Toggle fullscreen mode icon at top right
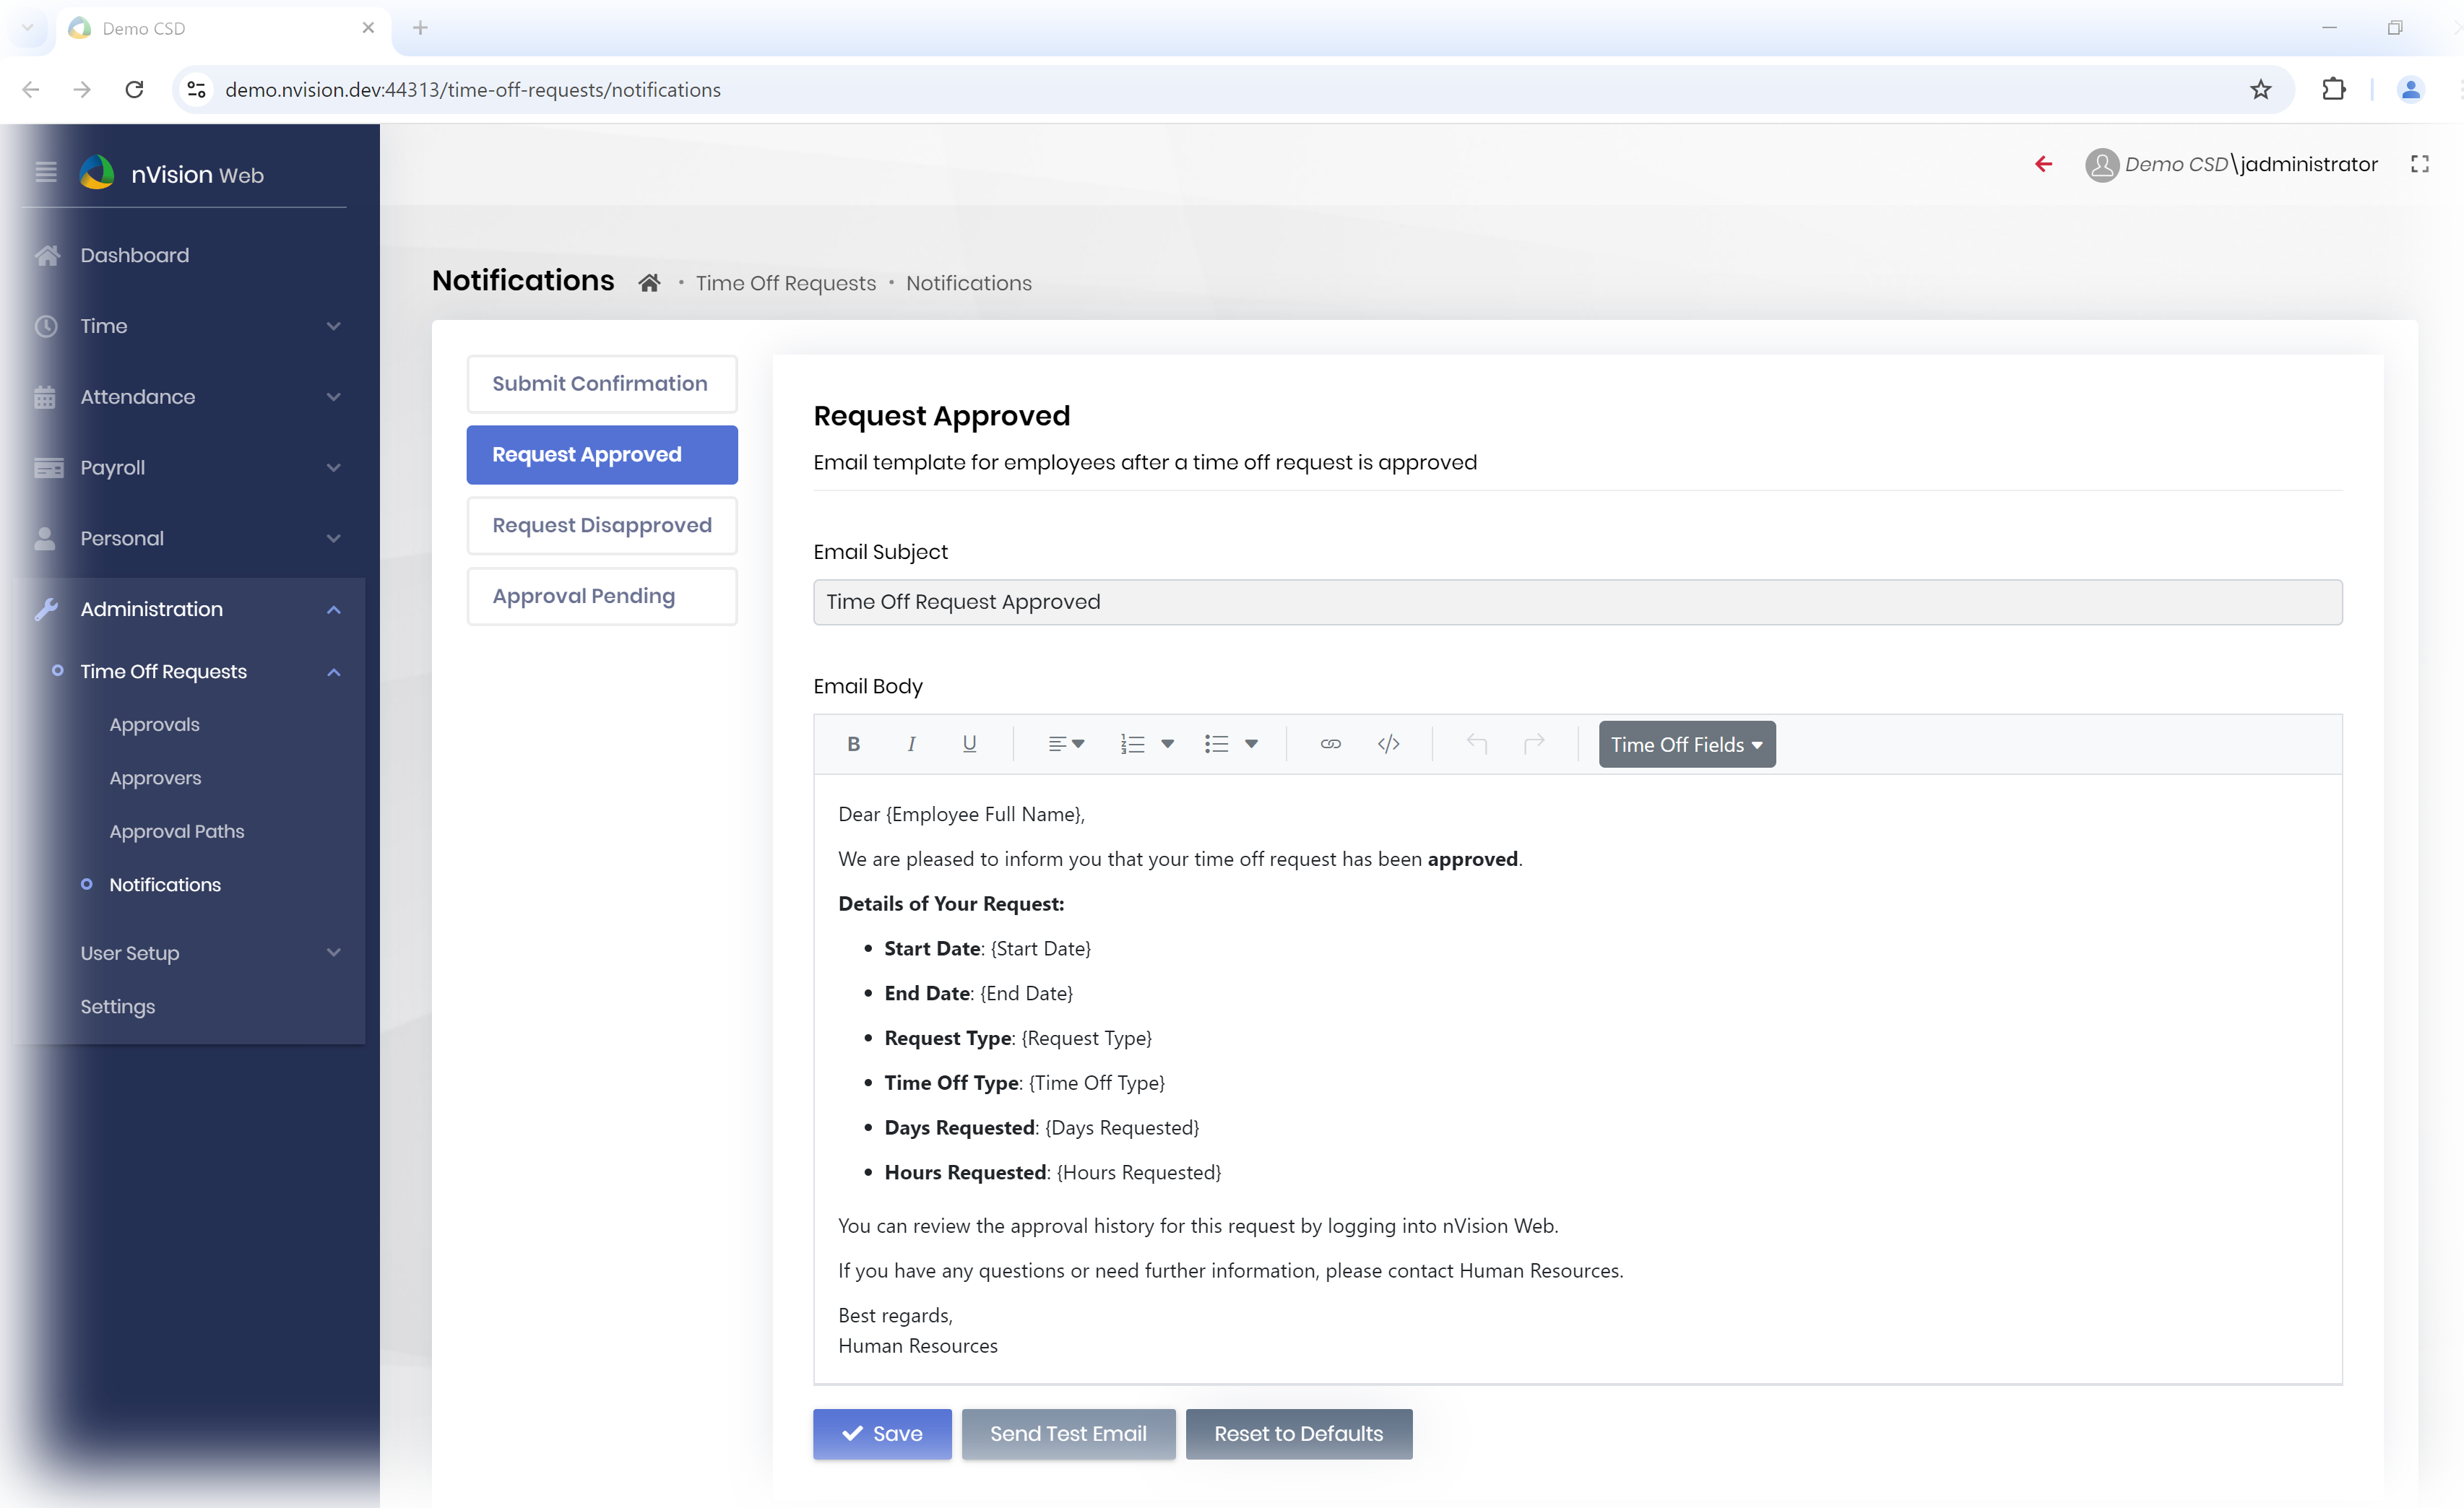Image resolution: width=2464 pixels, height=1508 pixels. (2419, 164)
